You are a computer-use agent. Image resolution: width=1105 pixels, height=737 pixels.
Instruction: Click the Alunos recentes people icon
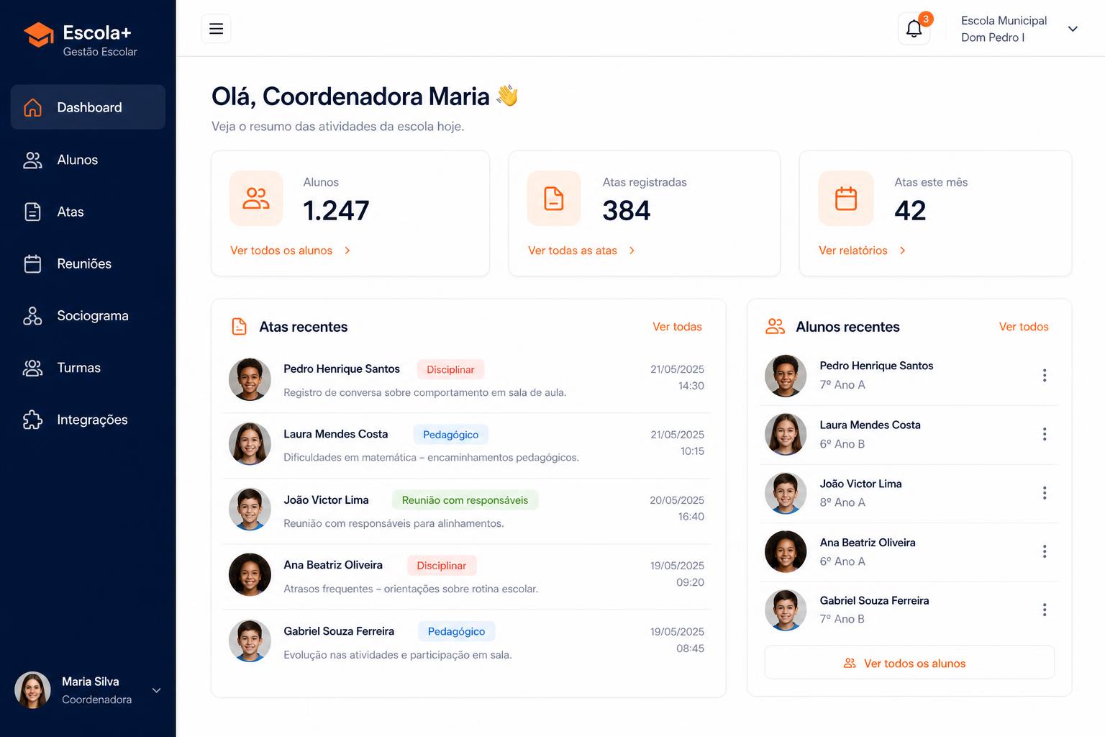(x=775, y=327)
